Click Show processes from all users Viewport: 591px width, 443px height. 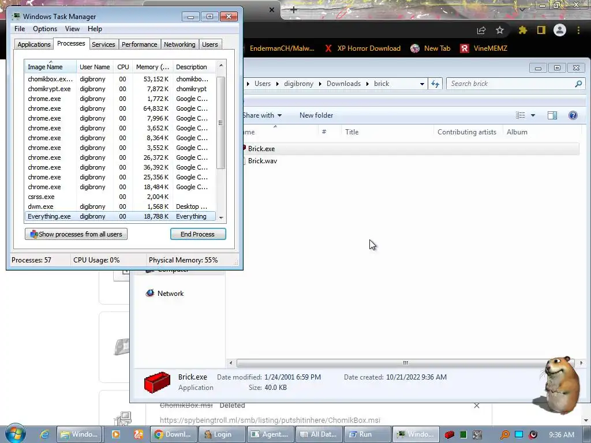tap(76, 234)
